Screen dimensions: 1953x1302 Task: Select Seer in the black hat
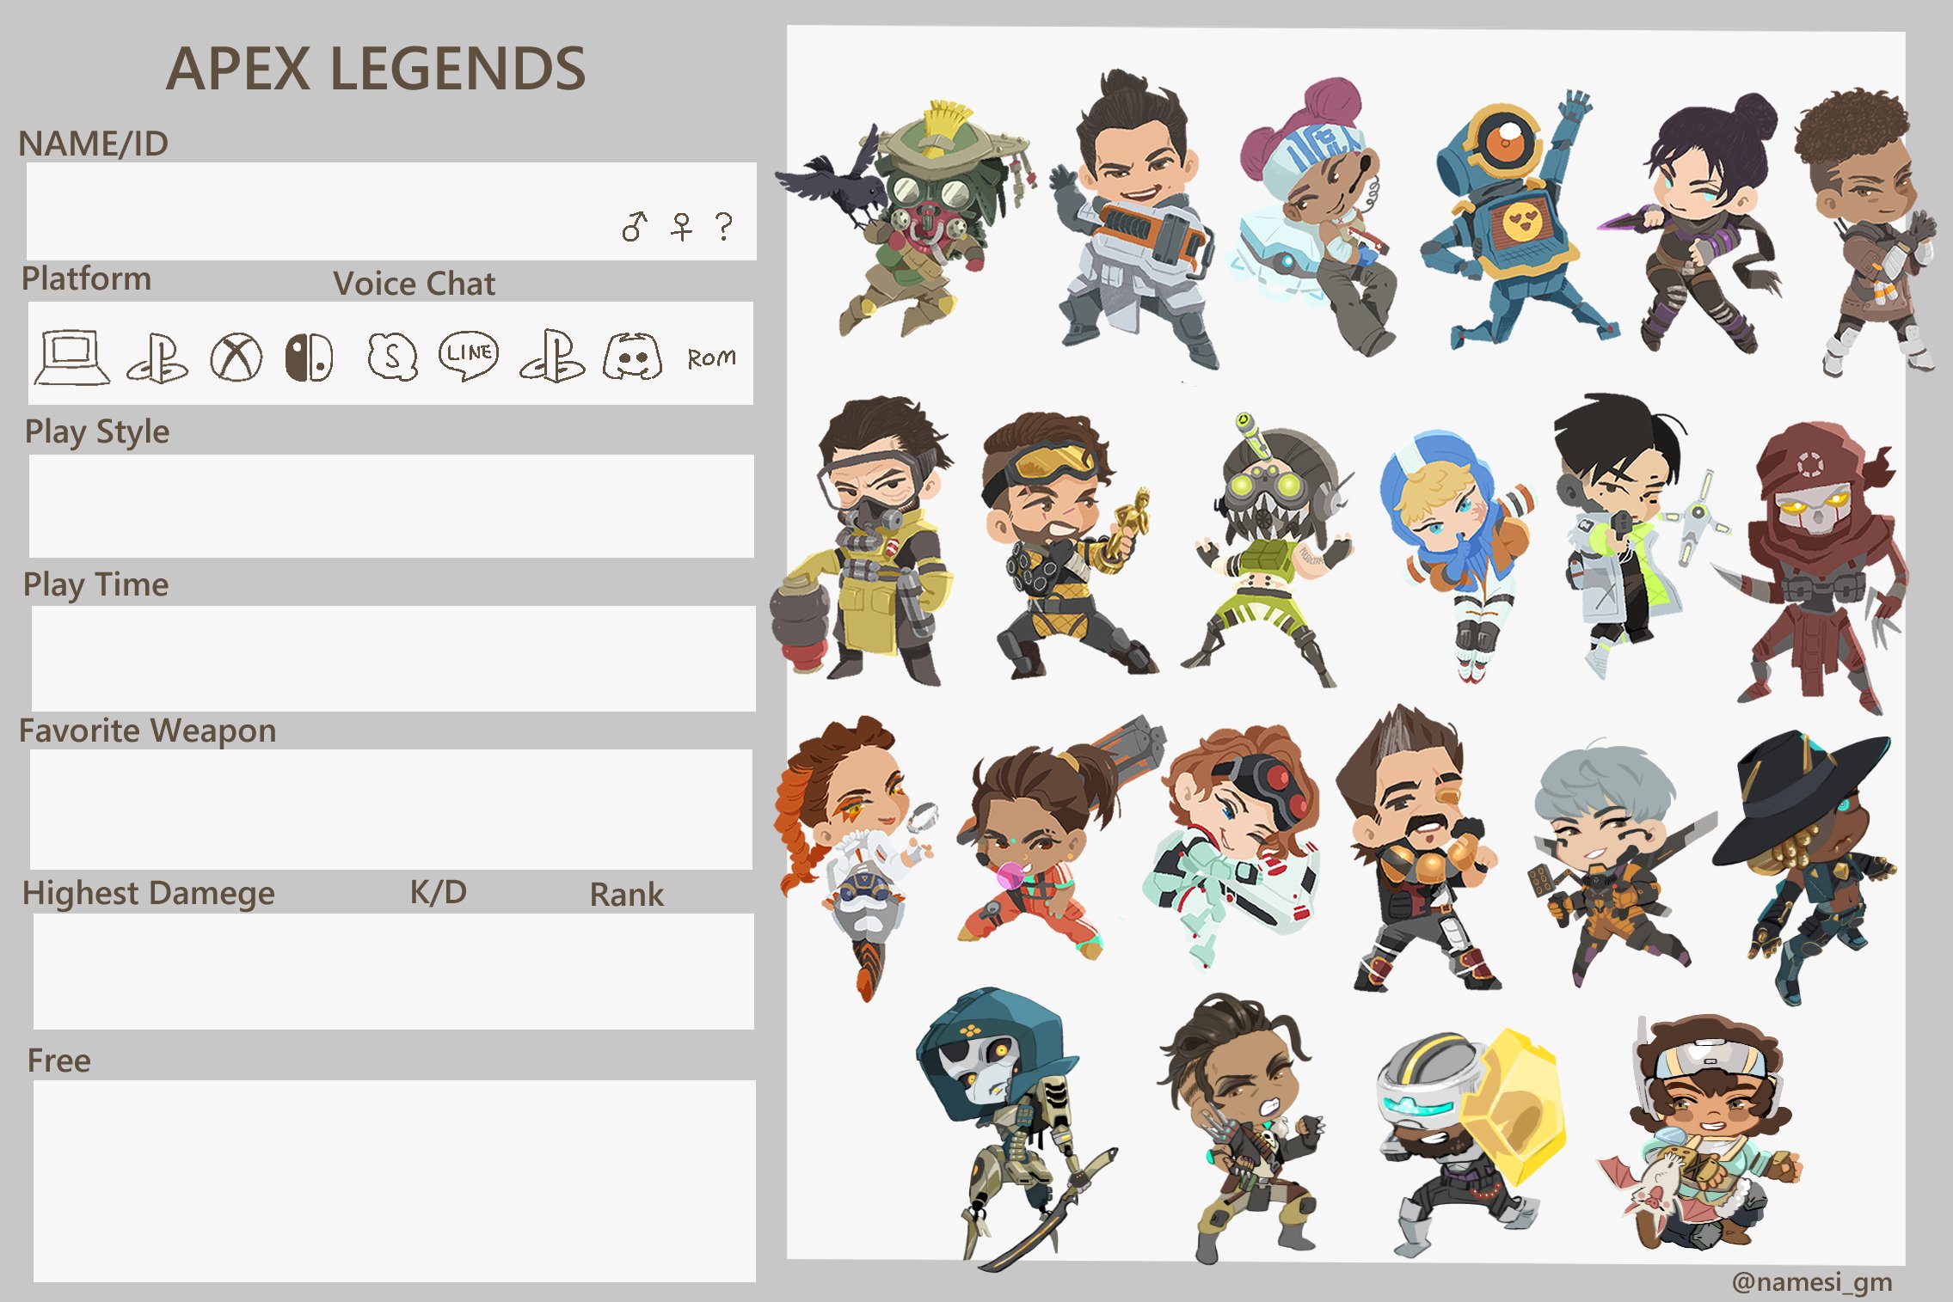[x=1802, y=868]
